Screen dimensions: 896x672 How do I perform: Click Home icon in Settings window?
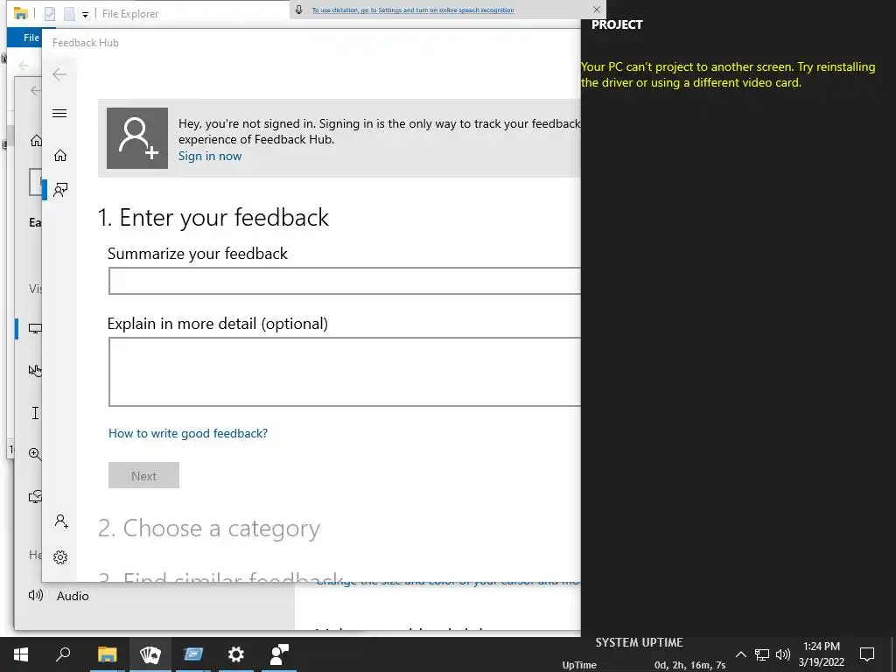pos(36,141)
